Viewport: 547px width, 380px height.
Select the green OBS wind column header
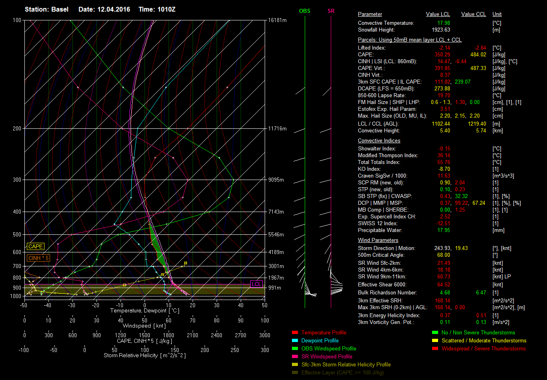pyautogui.click(x=304, y=11)
